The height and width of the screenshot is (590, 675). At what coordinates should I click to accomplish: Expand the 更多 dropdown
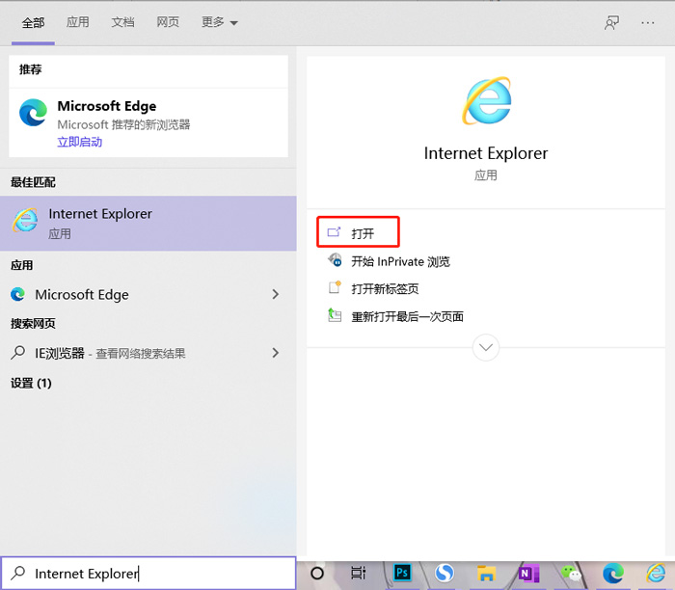tap(220, 22)
